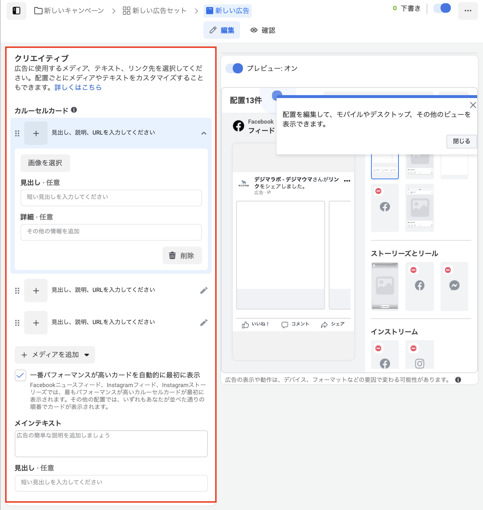Click pencil icon on third carousel card

coord(204,323)
